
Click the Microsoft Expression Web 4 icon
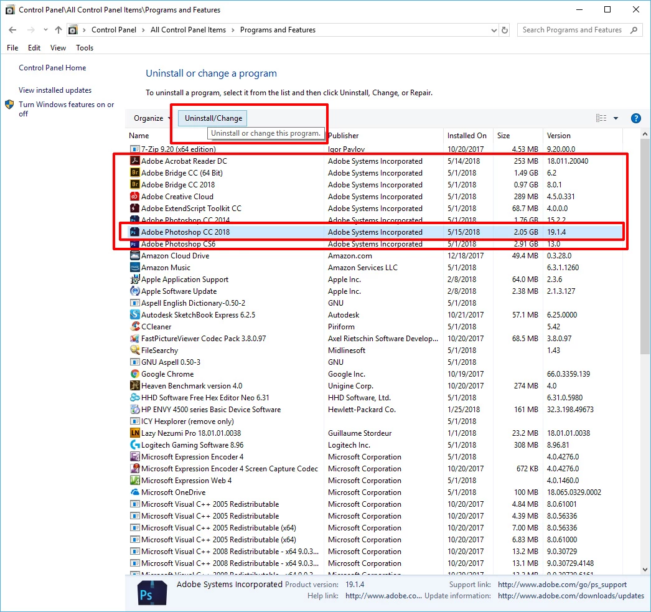[x=134, y=481]
